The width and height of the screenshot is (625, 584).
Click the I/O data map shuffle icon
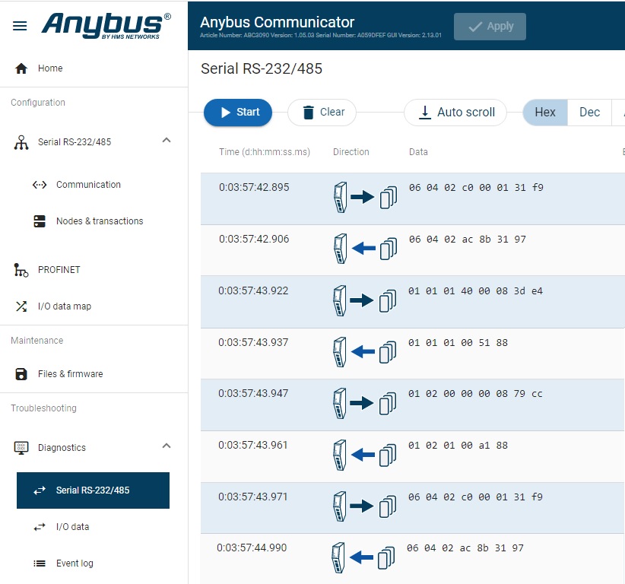21,306
